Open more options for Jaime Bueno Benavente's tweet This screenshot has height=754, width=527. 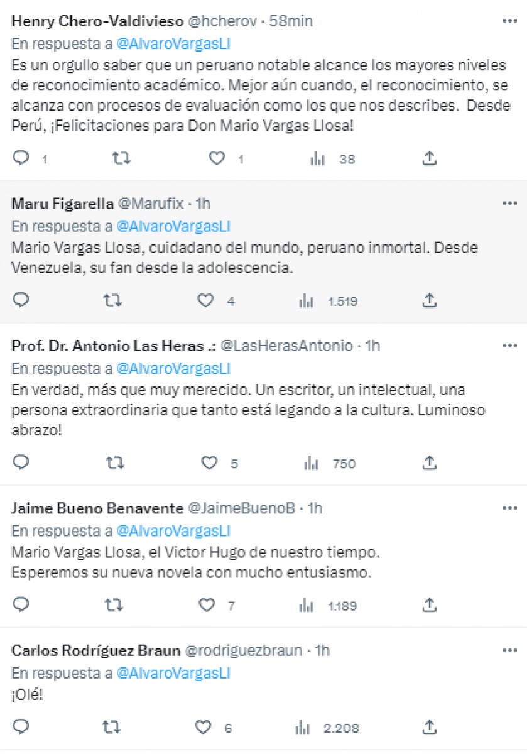[x=509, y=508]
